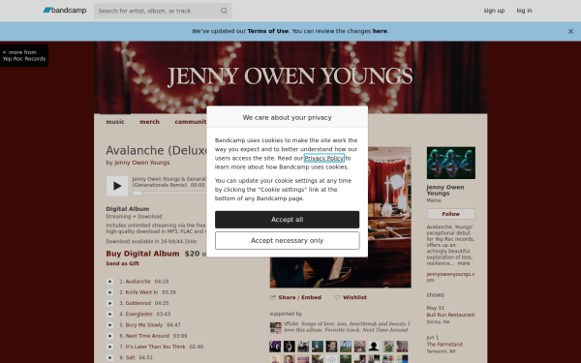Open the community tab
Screen dimensions: 581x363
191,122
